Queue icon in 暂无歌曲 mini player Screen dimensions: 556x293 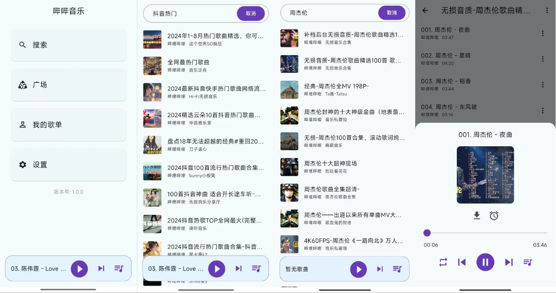397,269
